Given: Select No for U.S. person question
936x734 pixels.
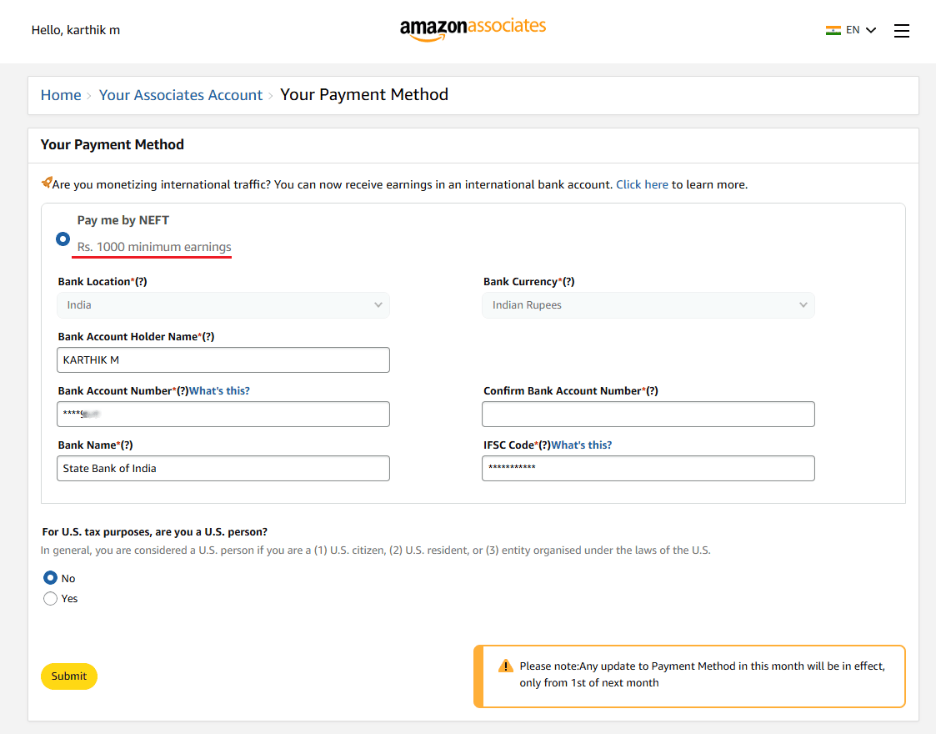Looking at the screenshot, I should click(50, 578).
